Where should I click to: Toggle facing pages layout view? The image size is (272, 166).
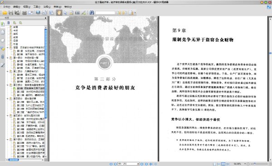point(223,164)
